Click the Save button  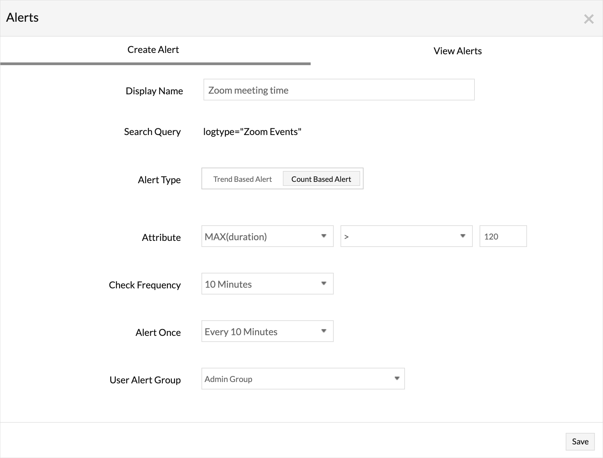580,441
